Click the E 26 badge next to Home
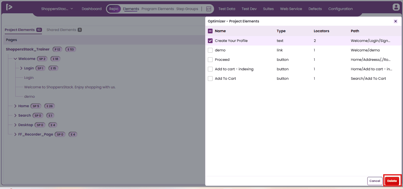Image resolution: width=403 pixels, height=189 pixels. pos(50,106)
